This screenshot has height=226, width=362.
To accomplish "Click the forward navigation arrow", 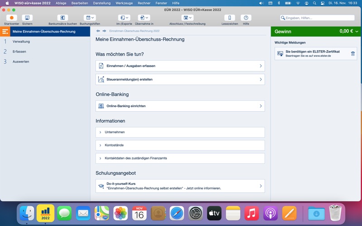I will [105, 31].
